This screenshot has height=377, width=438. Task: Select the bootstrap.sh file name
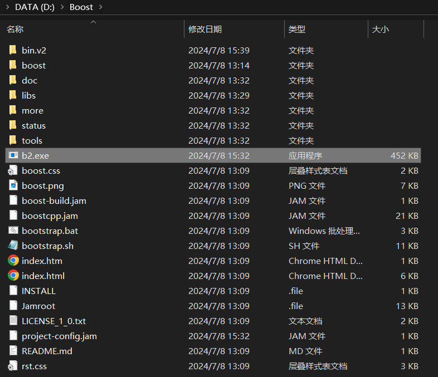(x=47, y=246)
